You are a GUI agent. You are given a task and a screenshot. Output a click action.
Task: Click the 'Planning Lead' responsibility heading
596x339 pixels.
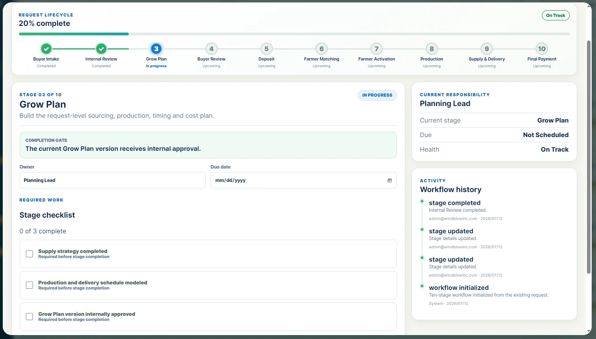coord(445,103)
